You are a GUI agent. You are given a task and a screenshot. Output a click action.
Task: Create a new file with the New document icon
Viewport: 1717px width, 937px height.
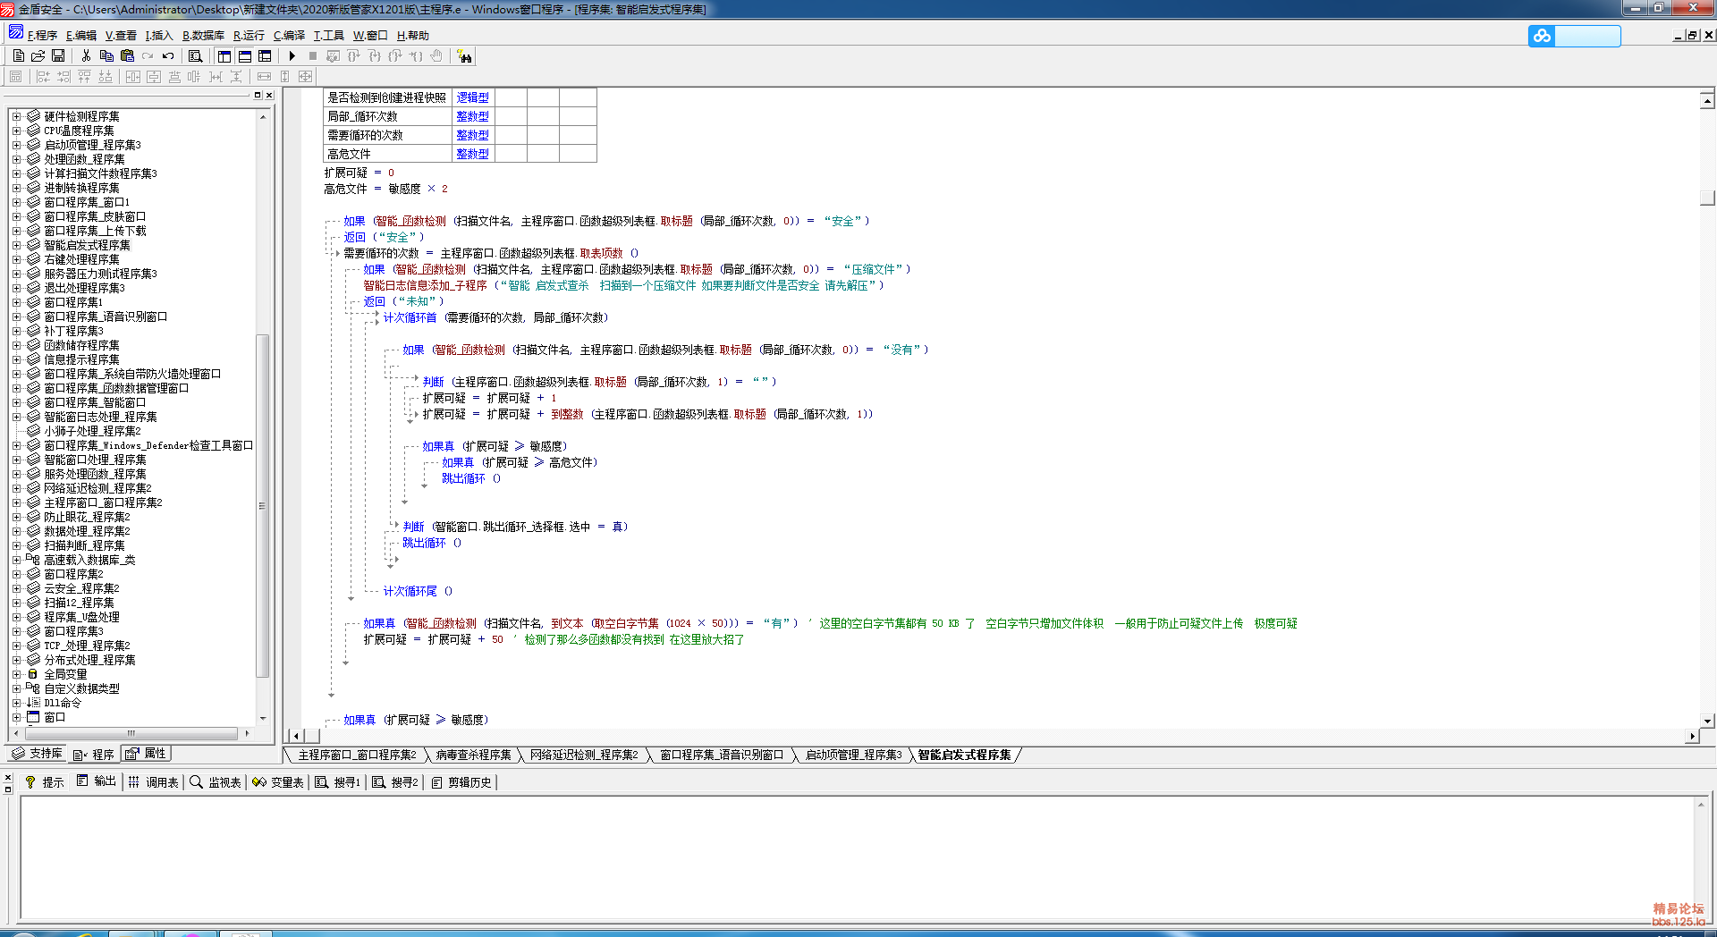tap(18, 55)
